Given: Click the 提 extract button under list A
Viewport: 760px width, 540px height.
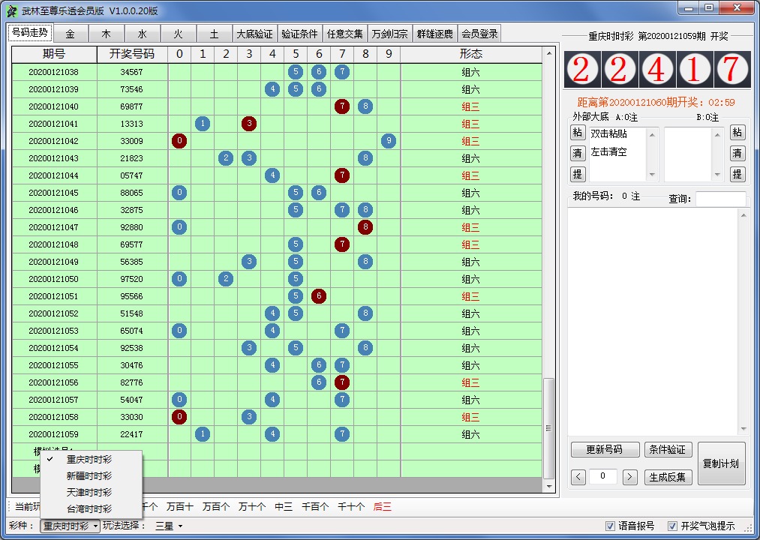Looking at the screenshot, I should (578, 172).
